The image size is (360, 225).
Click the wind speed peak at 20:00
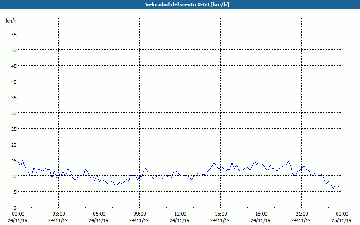point(288,160)
